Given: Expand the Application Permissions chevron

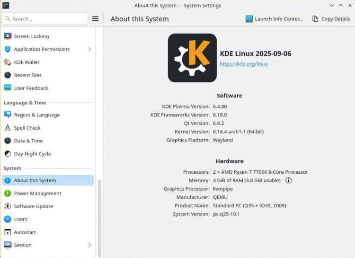Looking at the screenshot, I should tap(89, 49).
